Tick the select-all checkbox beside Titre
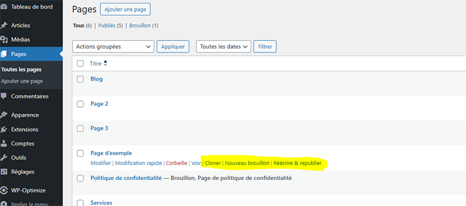The image size is (466, 206). click(x=80, y=63)
